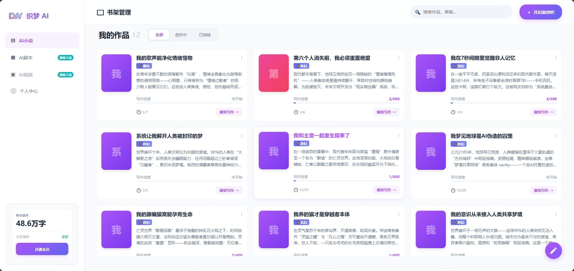The height and width of the screenshot is (271, 574).
Task: Open the AI小说 section in the sidebar
Action: point(26,40)
